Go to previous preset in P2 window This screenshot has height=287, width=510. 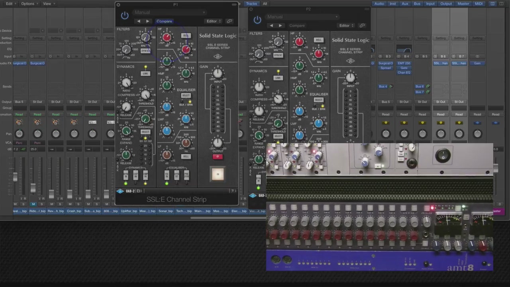[271, 26]
